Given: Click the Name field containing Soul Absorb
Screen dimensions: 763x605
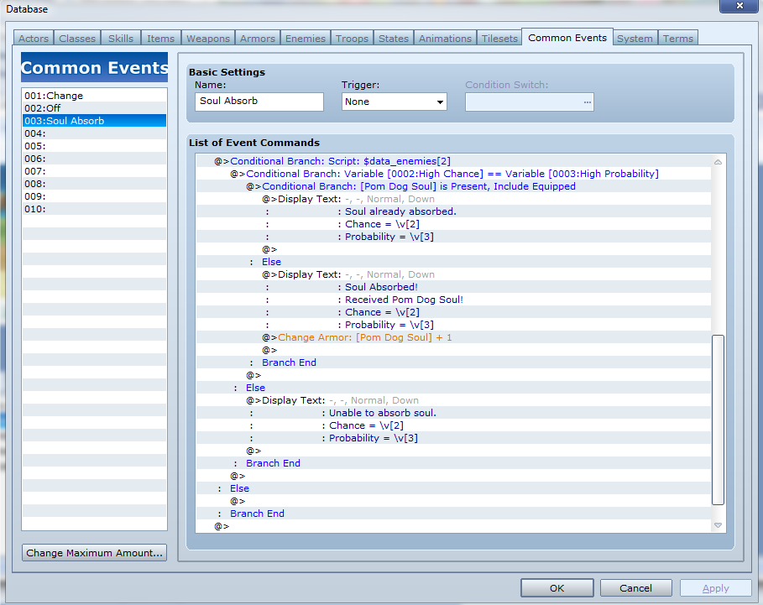Looking at the screenshot, I should (x=259, y=102).
